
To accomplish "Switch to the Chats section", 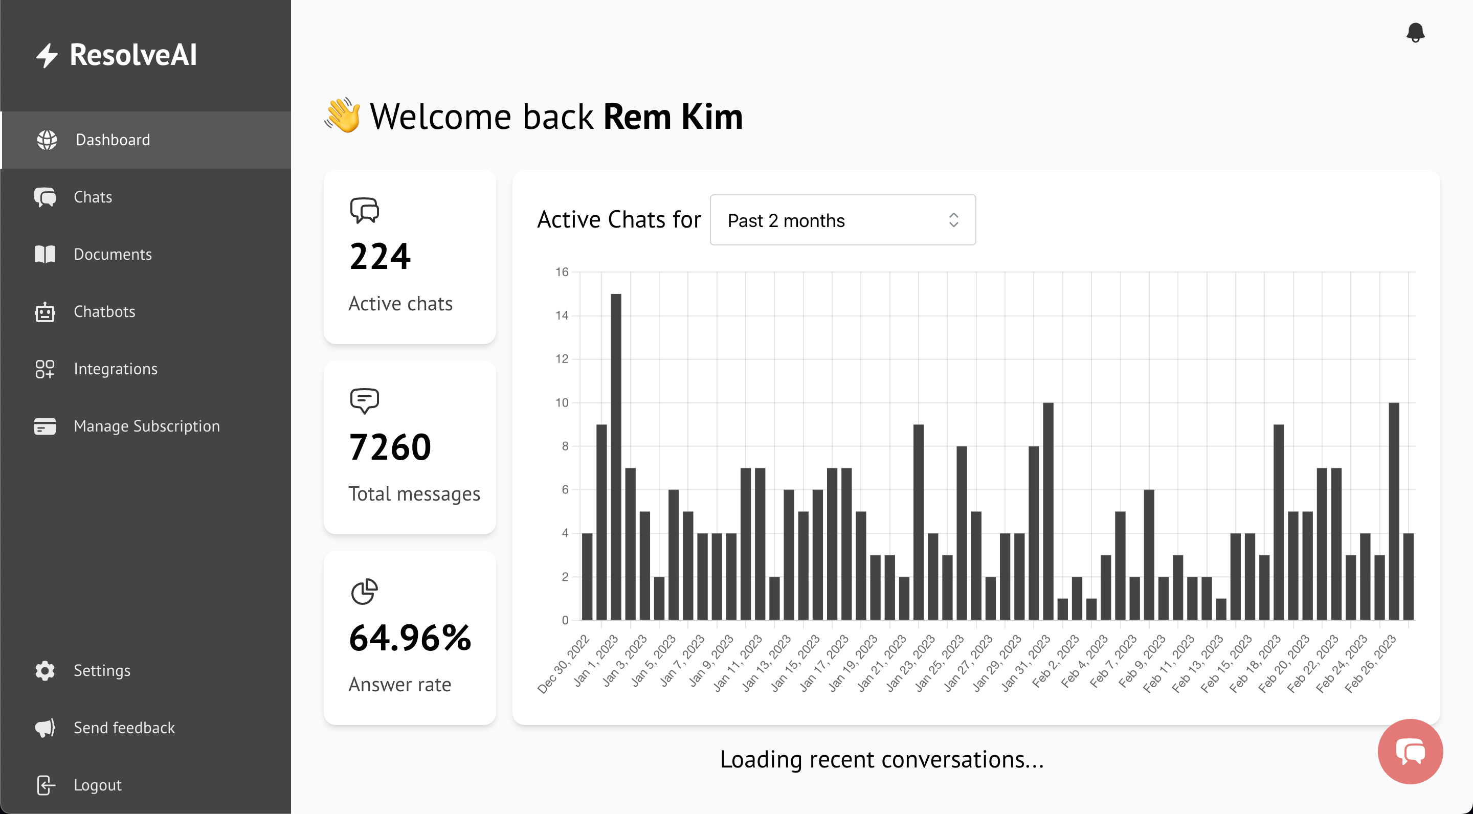I will pos(93,197).
